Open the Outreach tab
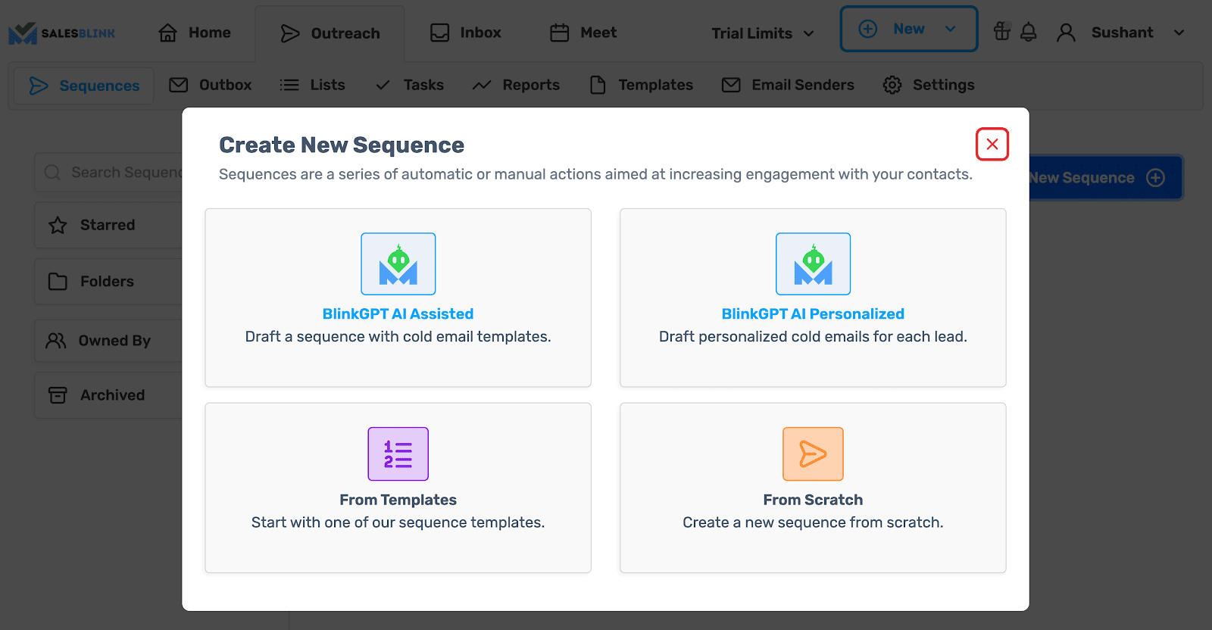The height and width of the screenshot is (630, 1212). pyautogui.click(x=330, y=33)
